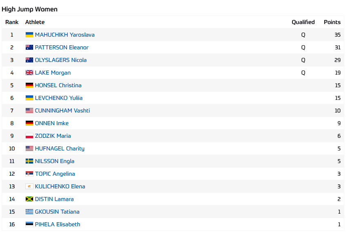Open HUFNAGEL Charity profile link
Viewport: 346px width, 232px height.
60,149
